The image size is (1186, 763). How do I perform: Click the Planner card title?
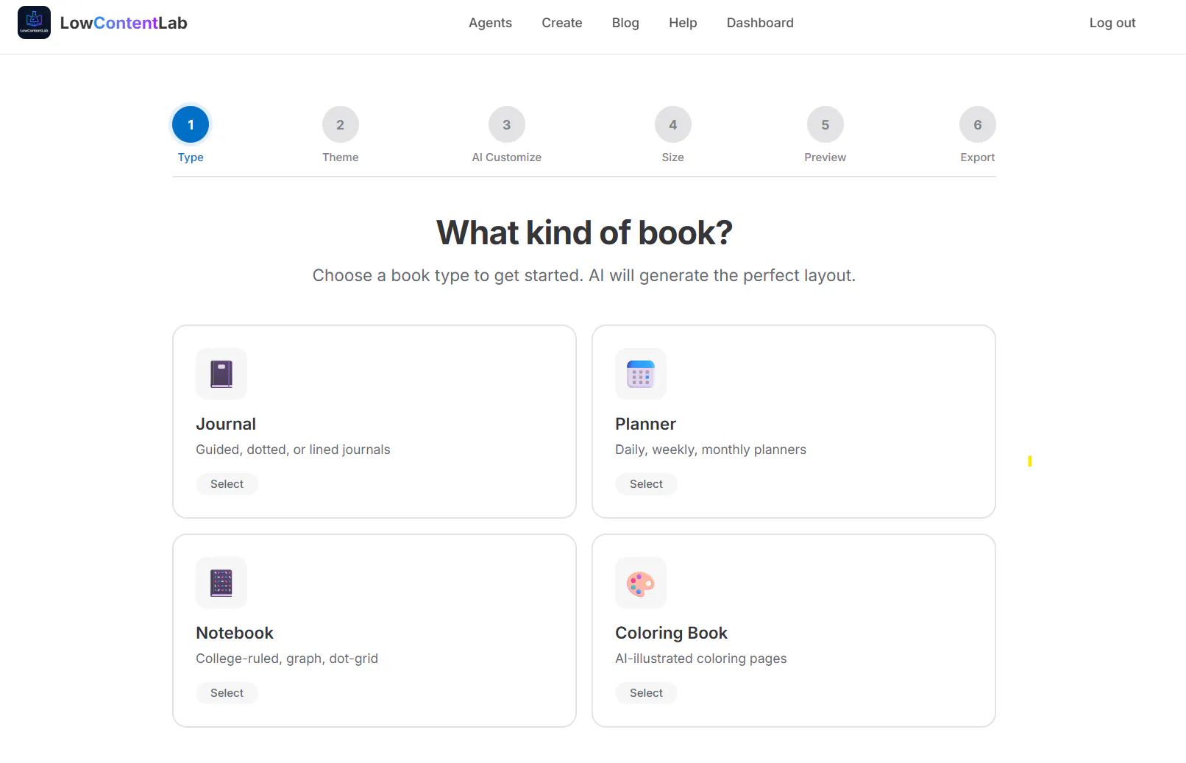645,424
